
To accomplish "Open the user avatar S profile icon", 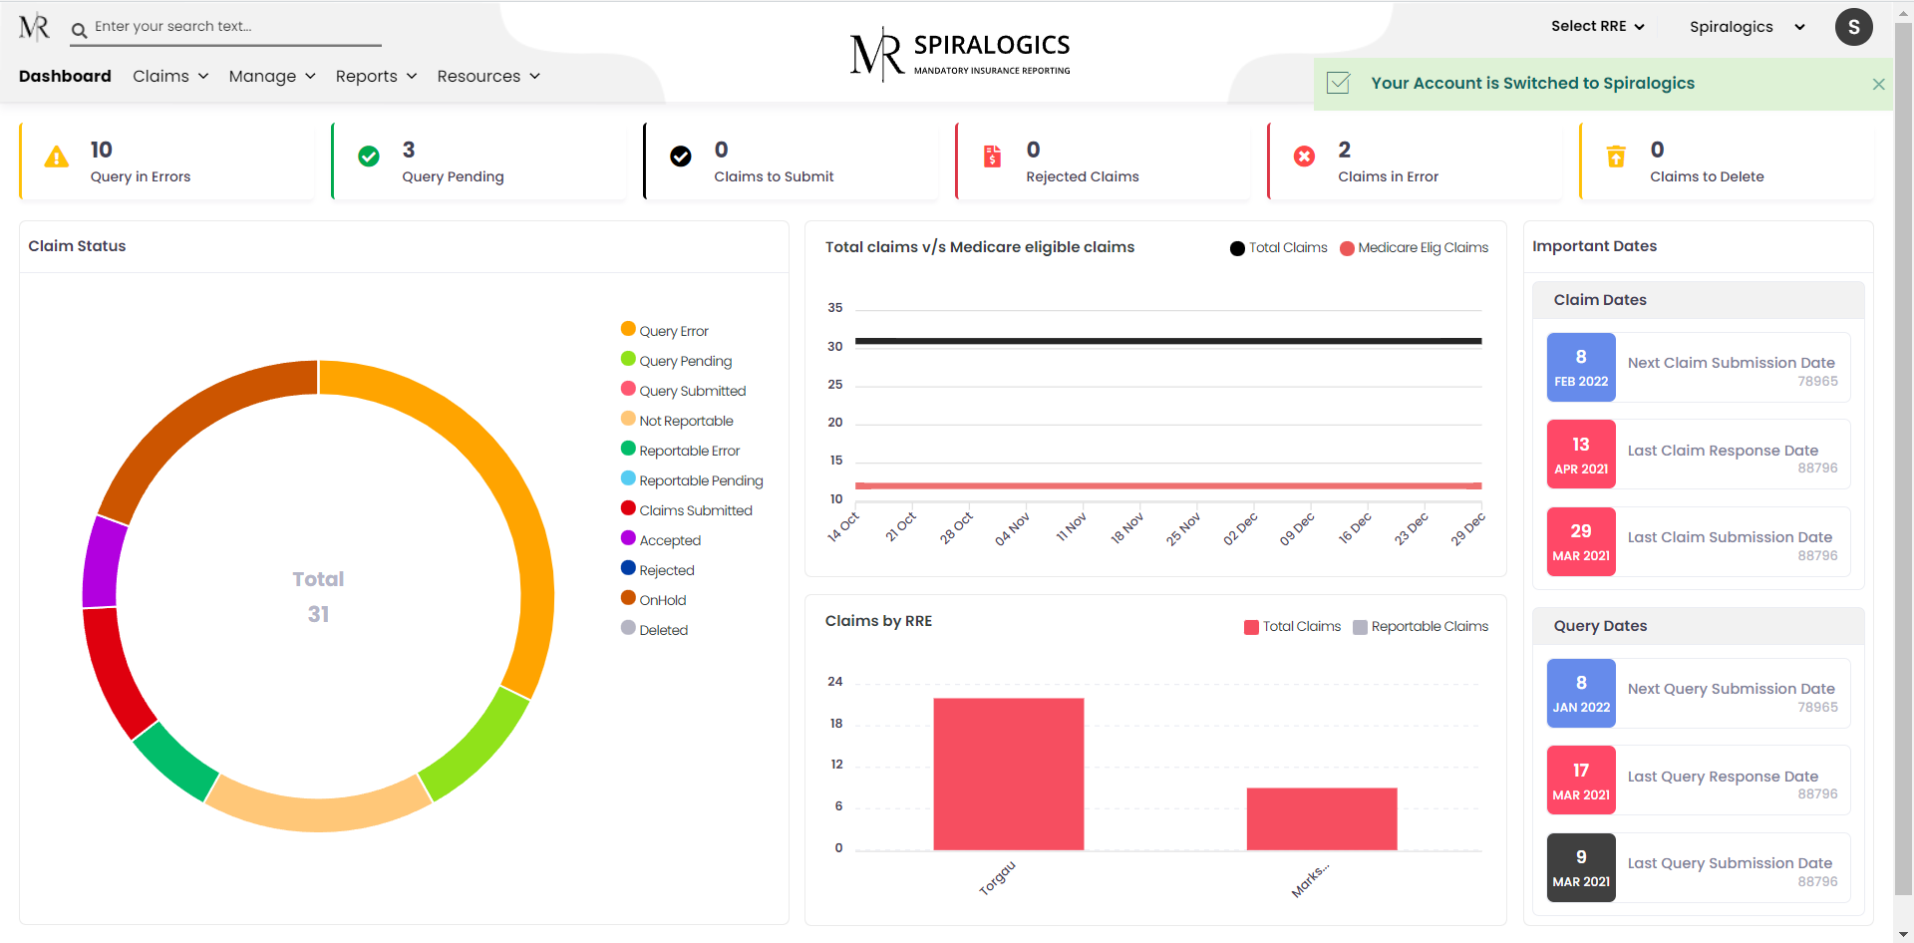I will point(1853,27).
